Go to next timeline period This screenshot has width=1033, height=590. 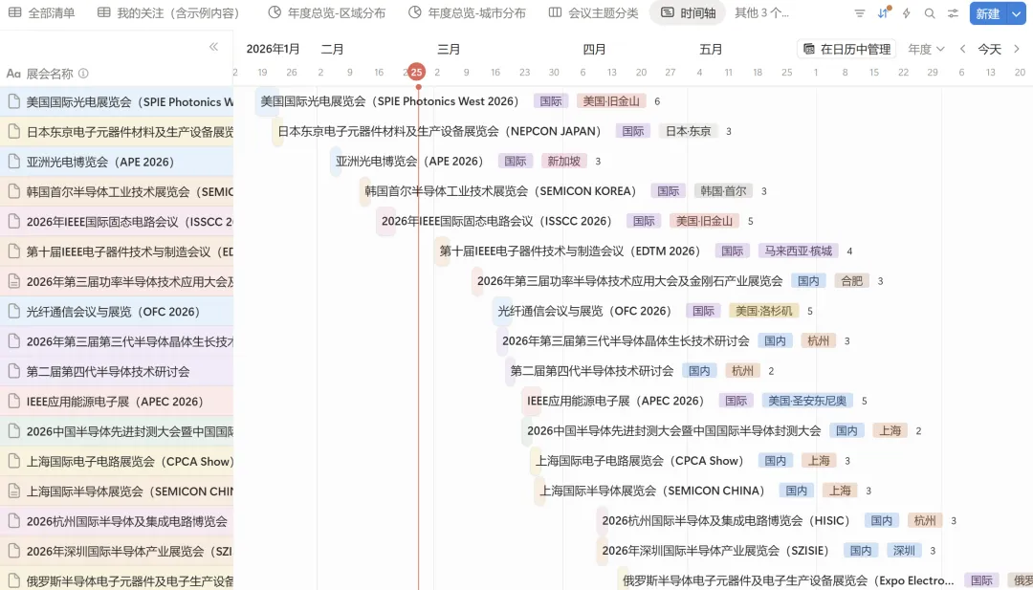[x=1017, y=49]
